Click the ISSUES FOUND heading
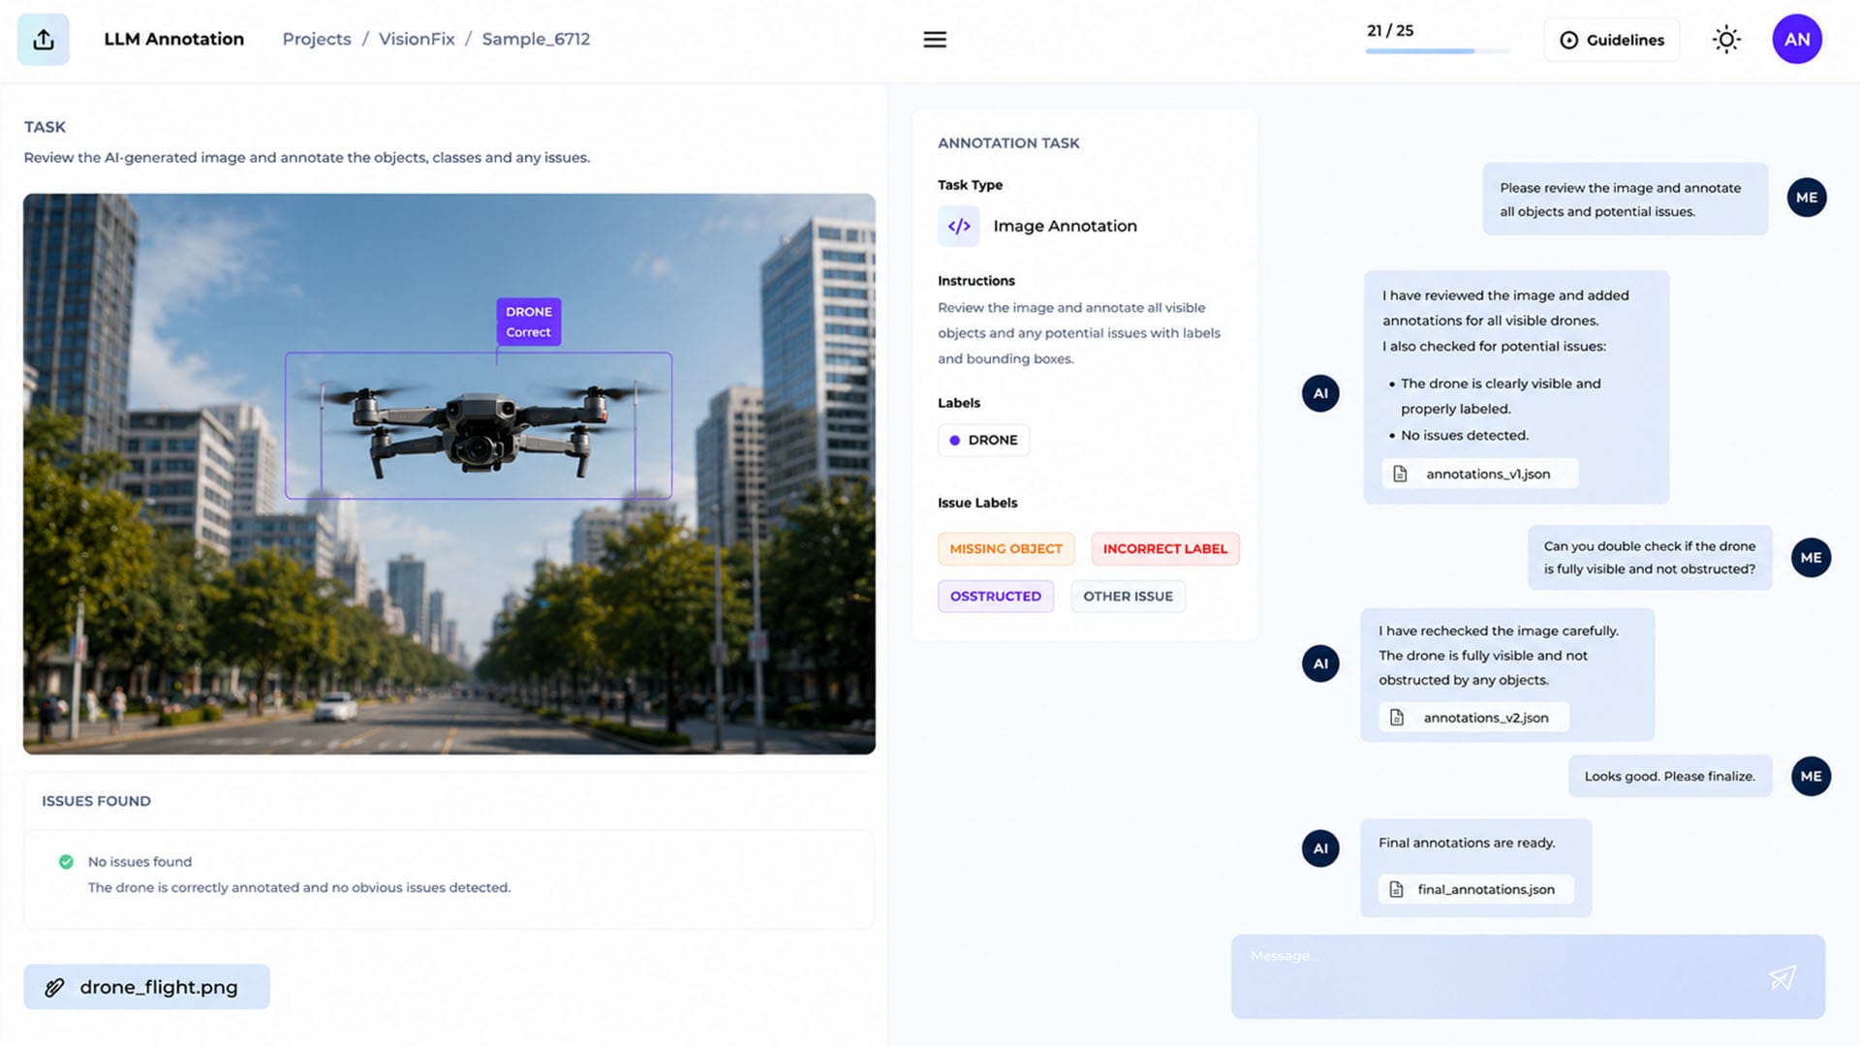 (96, 801)
